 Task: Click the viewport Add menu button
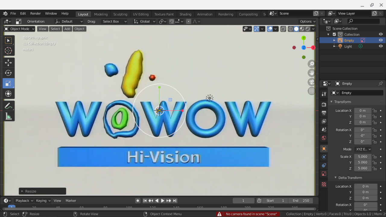coord(67,29)
